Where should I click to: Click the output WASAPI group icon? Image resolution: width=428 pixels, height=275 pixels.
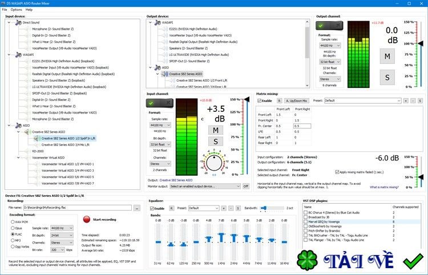158,22
